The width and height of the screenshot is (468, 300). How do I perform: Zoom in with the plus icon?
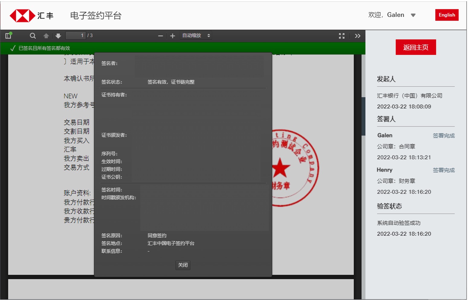point(173,36)
